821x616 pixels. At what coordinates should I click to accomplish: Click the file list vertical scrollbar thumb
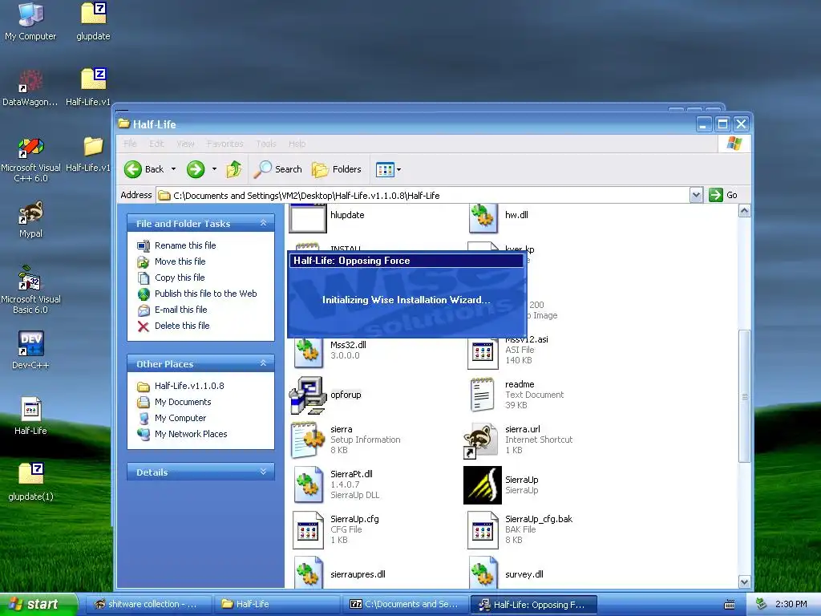coord(744,396)
